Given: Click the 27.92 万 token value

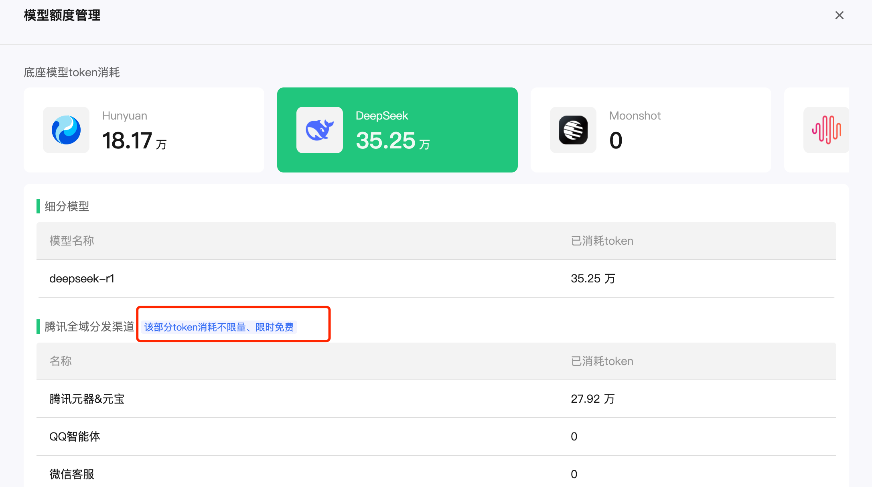Looking at the screenshot, I should tap(593, 399).
